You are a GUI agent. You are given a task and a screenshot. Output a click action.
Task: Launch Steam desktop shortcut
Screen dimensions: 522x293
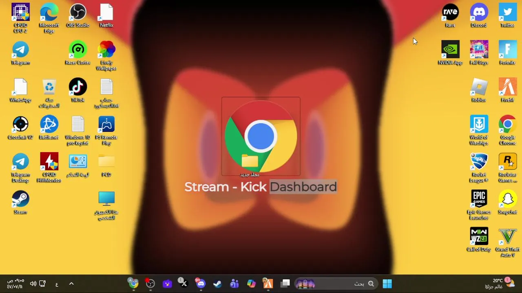click(x=20, y=203)
